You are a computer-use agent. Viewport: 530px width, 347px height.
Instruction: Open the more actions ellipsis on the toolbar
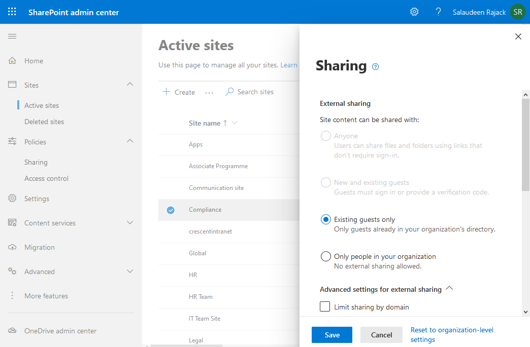(209, 92)
